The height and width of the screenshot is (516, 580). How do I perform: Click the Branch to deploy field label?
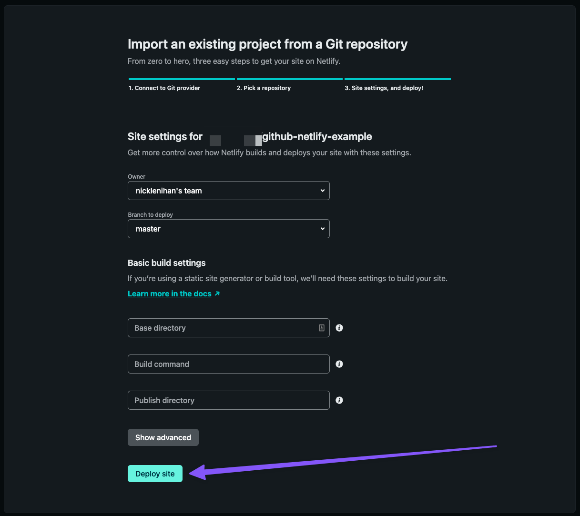[x=150, y=215]
